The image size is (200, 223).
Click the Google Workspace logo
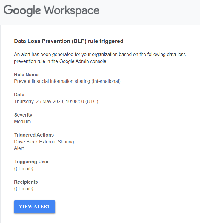pyautogui.click(x=51, y=11)
